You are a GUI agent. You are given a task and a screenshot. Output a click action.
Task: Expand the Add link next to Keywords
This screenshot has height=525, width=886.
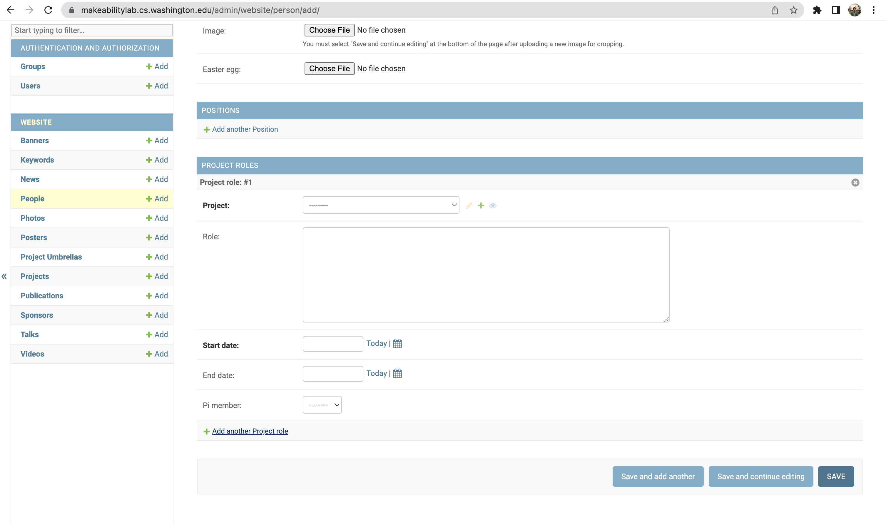point(157,160)
